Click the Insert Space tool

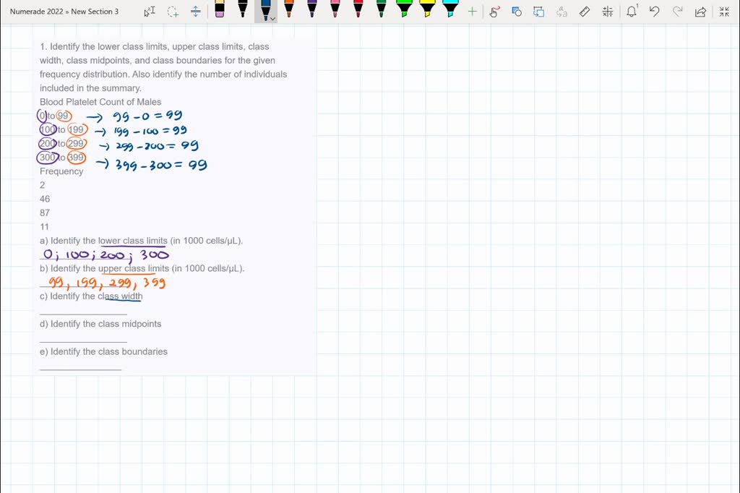[196, 12]
